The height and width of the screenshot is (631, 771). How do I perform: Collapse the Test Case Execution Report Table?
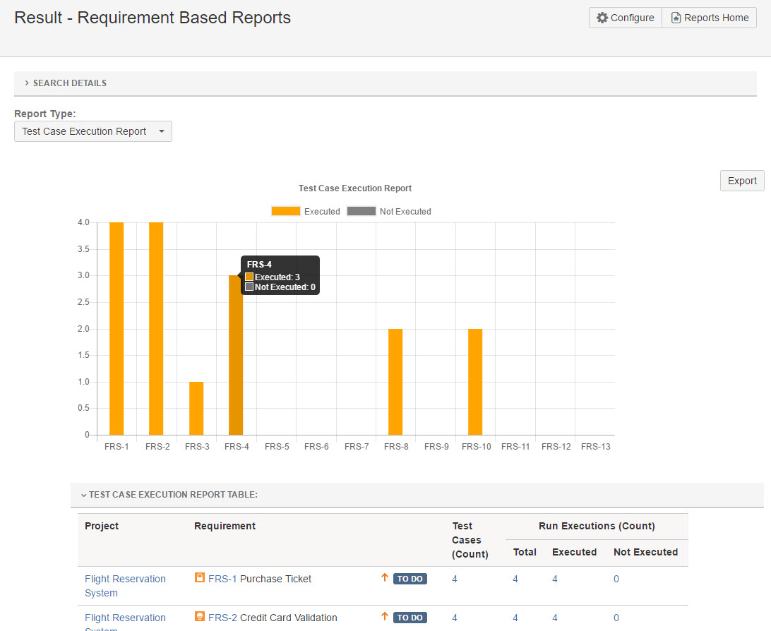click(x=169, y=495)
